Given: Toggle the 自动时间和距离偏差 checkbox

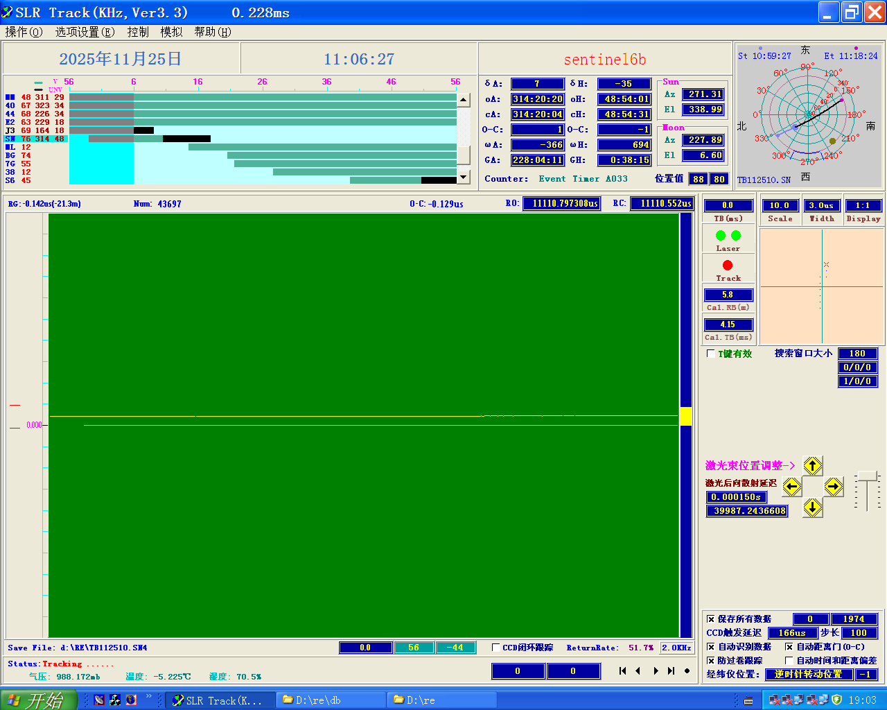Looking at the screenshot, I should (x=789, y=661).
